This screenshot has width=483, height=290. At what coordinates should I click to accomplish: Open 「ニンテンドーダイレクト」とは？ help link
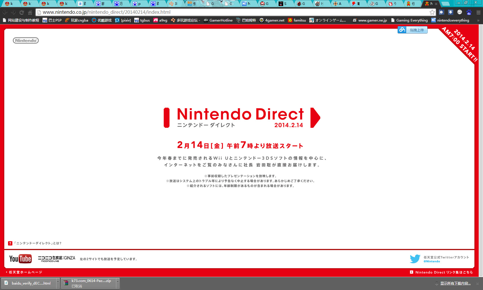(35, 243)
